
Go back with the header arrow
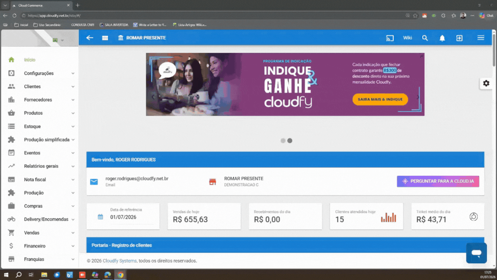coord(90,38)
